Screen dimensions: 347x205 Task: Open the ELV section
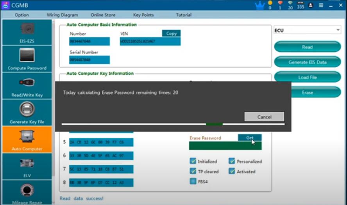(x=27, y=166)
